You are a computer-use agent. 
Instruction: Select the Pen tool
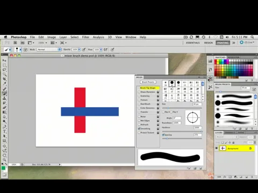coord(4,127)
